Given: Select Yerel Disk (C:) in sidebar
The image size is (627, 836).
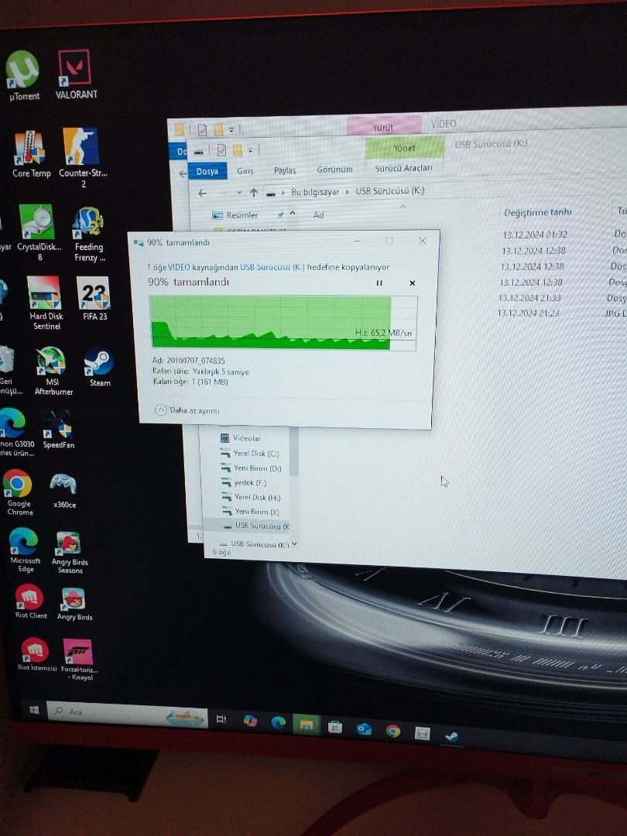Looking at the screenshot, I should (255, 454).
